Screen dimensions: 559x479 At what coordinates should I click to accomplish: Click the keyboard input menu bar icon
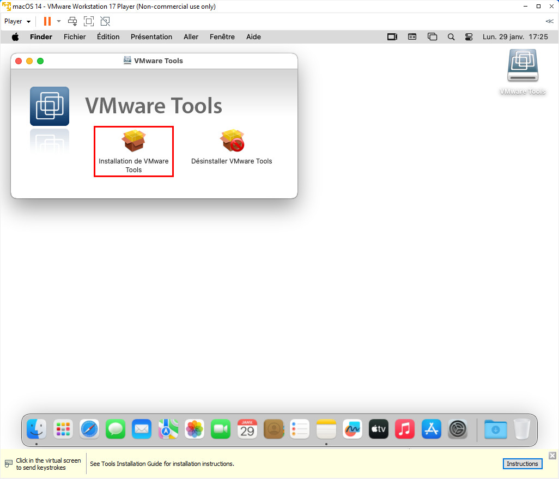[x=412, y=37]
